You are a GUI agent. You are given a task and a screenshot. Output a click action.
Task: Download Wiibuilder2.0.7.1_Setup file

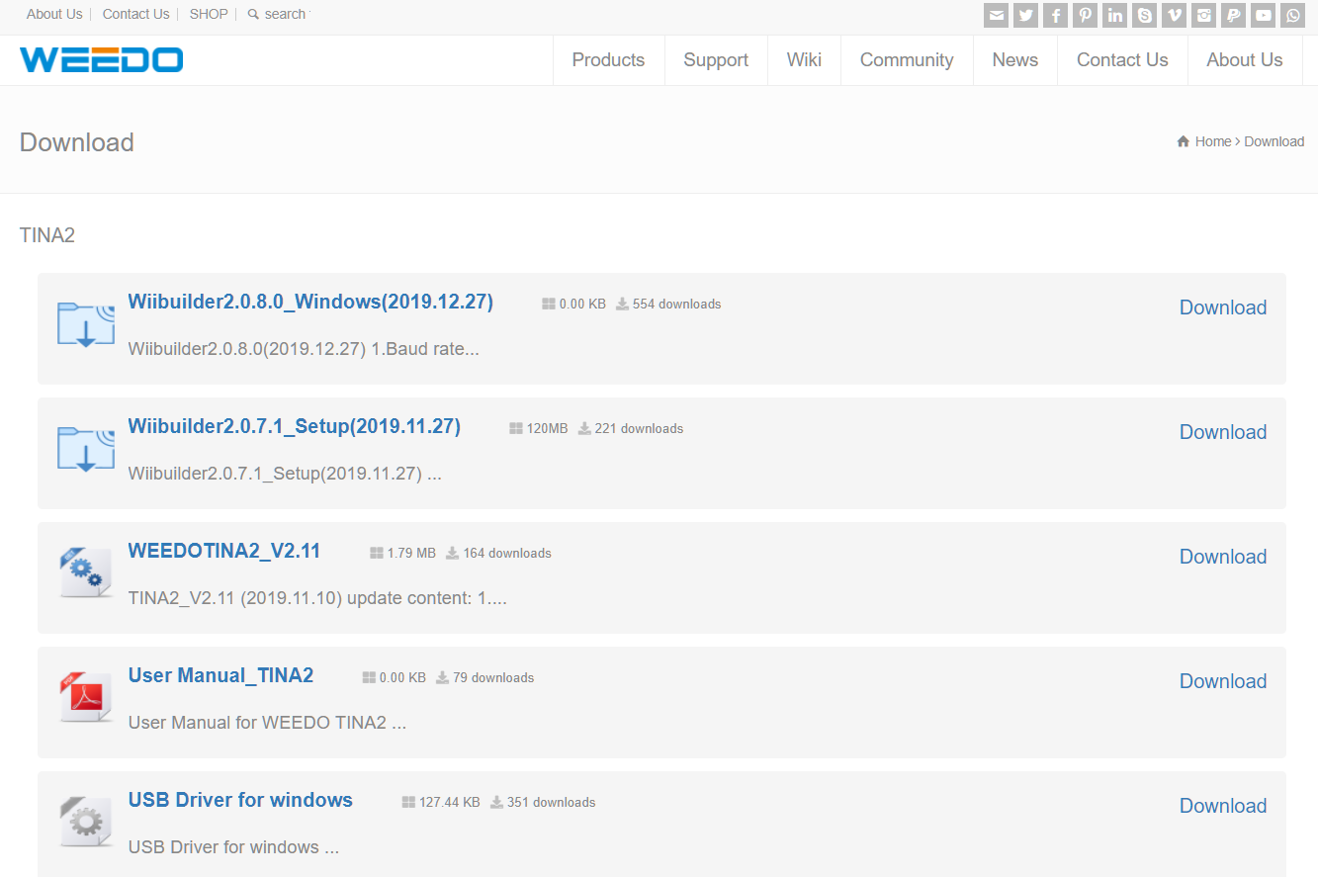(x=1223, y=432)
